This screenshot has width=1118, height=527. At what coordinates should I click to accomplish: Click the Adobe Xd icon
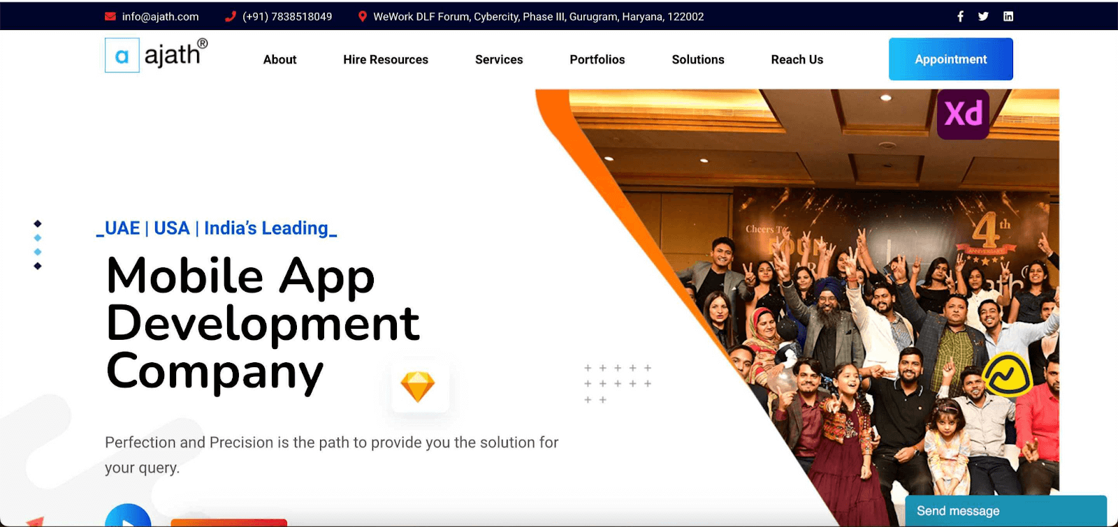point(963,114)
